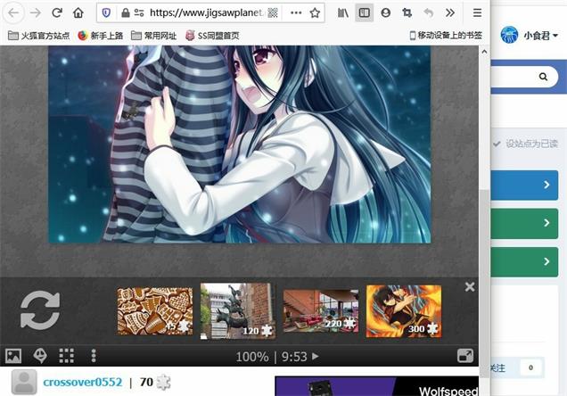
Task: Open the Firefox account avatar icon
Action: pos(386,13)
